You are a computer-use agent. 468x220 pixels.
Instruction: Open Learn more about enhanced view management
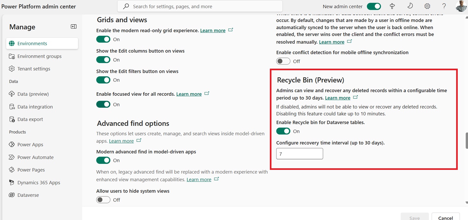199,180
